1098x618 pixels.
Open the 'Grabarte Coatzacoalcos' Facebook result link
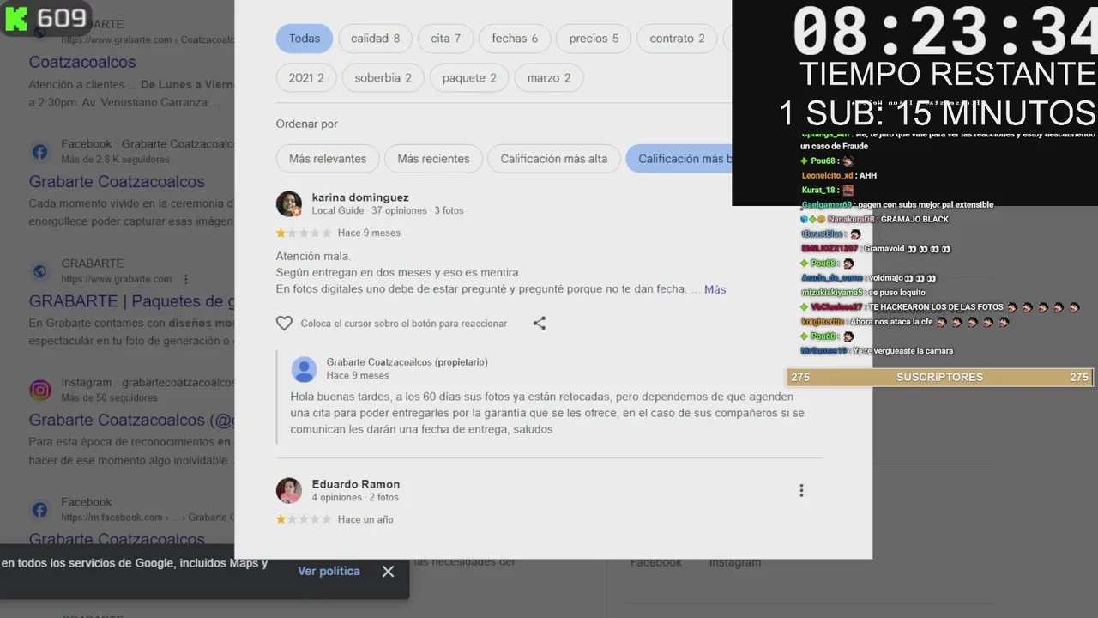(x=117, y=181)
